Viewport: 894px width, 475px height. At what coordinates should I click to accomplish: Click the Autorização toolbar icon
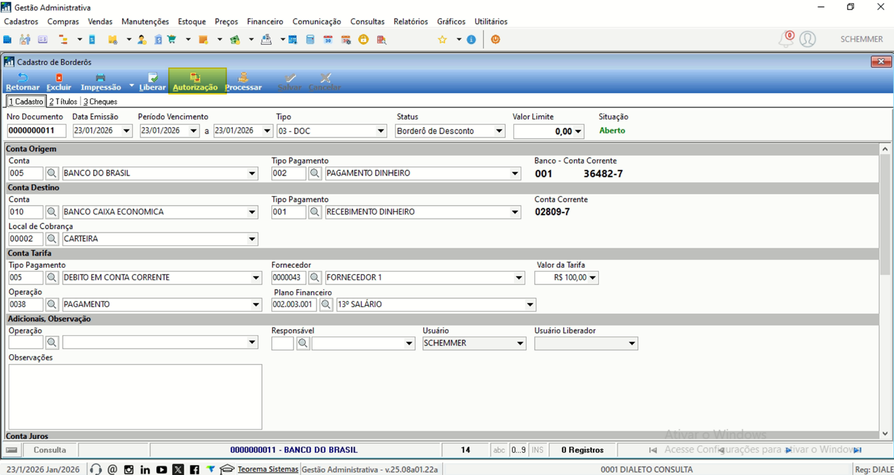tap(195, 78)
